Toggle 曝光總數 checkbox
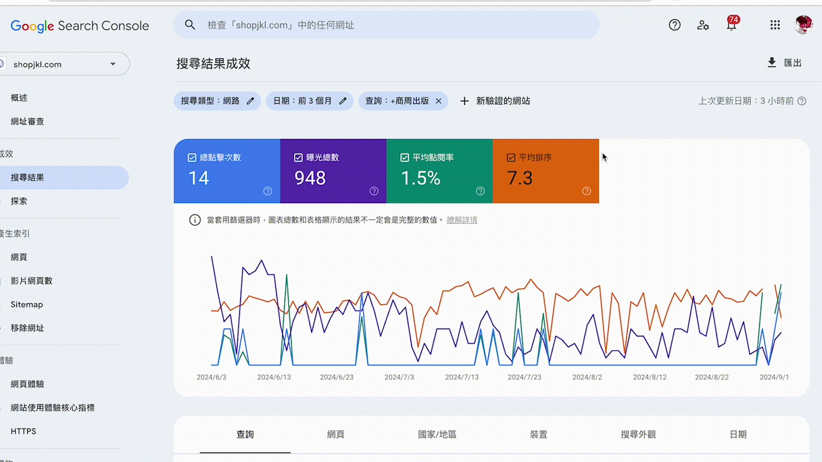The image size is (822, 462). pos(298,158)
